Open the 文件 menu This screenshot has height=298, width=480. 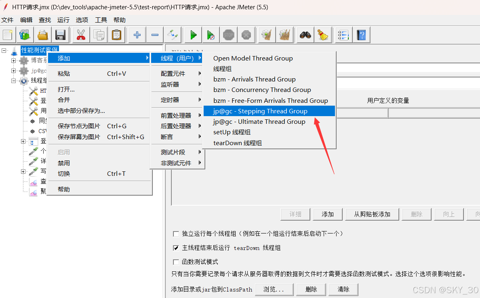tap(7, 20)
